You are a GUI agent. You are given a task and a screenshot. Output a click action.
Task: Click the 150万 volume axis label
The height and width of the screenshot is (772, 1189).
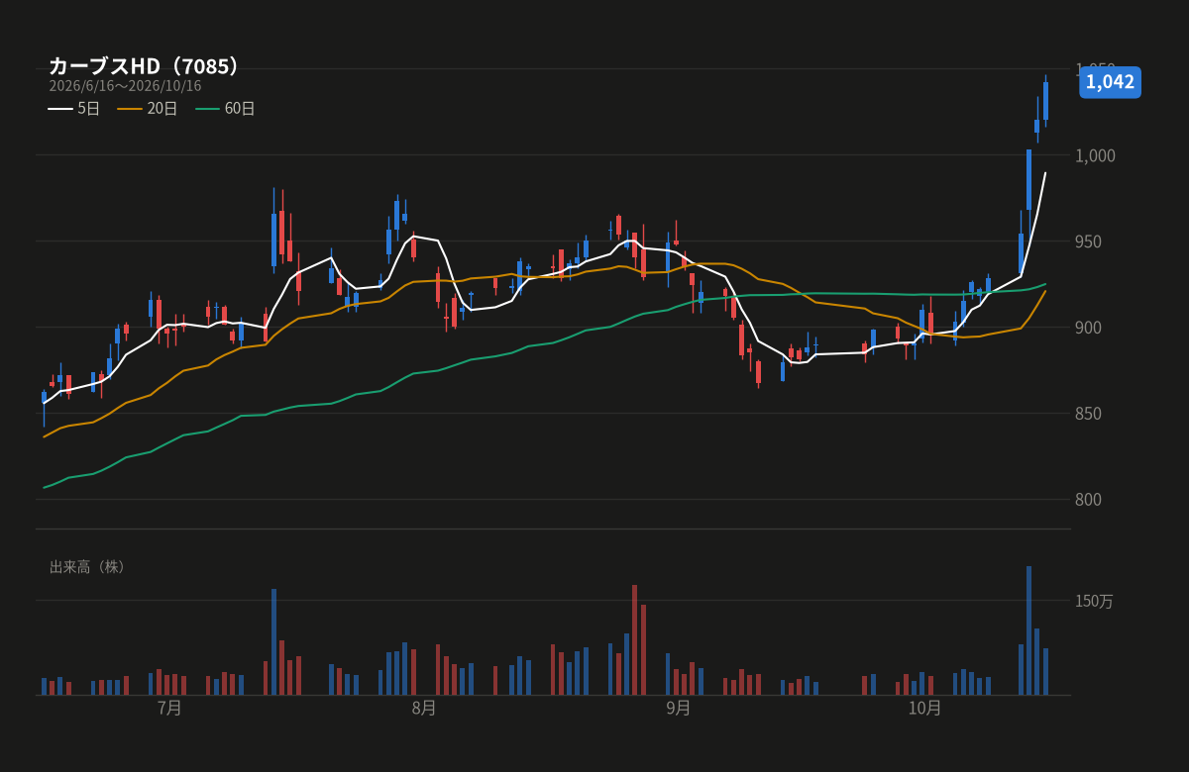tap(1095, 601)
